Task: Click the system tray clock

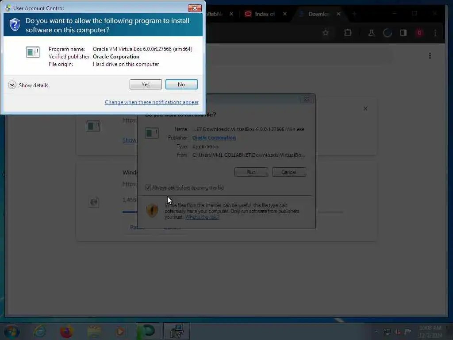Action: 430,331
